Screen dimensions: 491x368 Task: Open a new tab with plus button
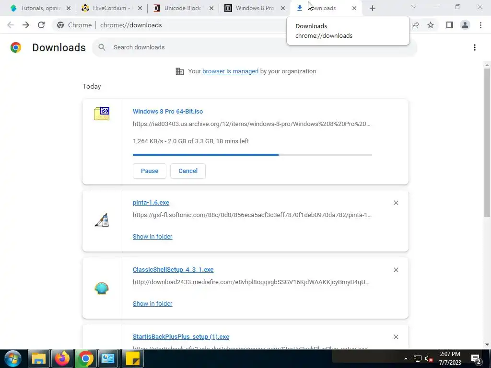tap(372, 8)
